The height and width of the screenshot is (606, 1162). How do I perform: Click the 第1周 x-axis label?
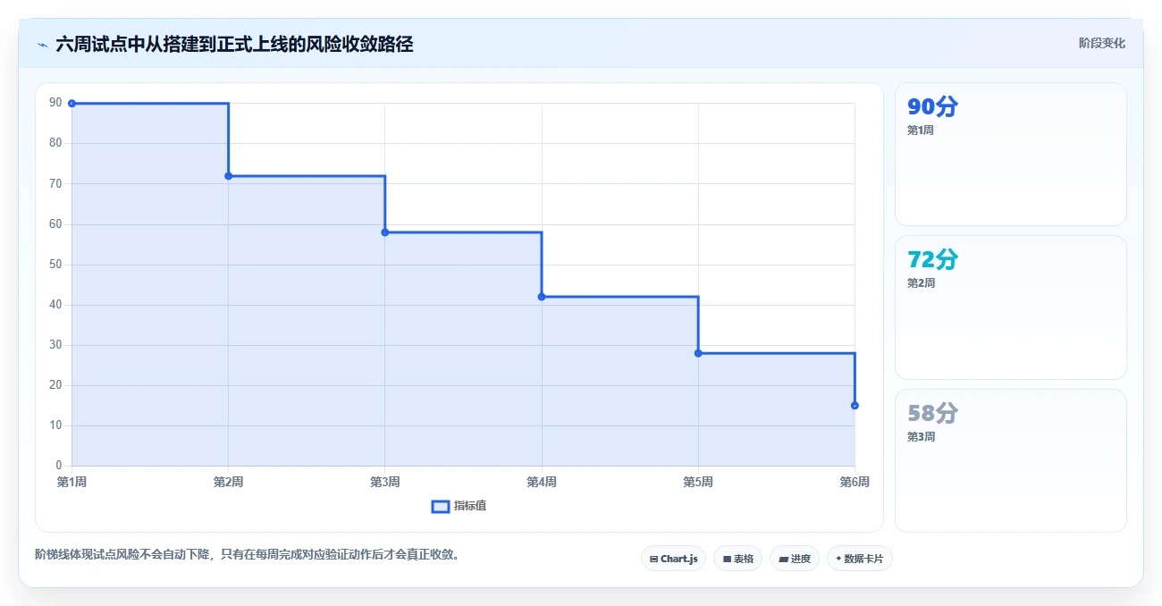coord(72,483)
